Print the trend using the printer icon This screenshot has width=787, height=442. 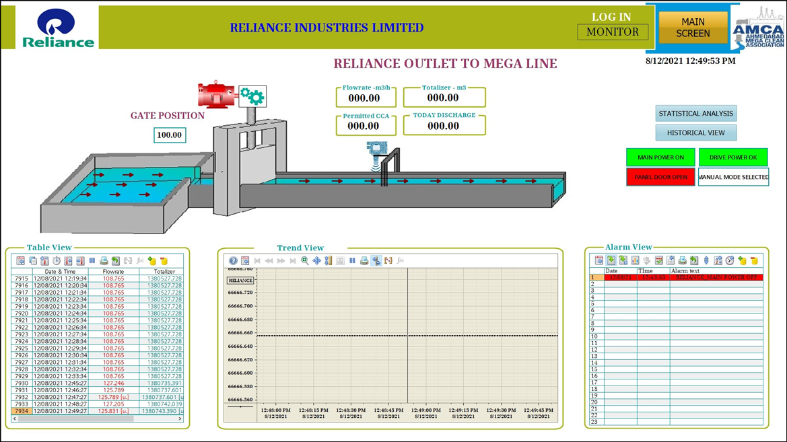point(364,261)
